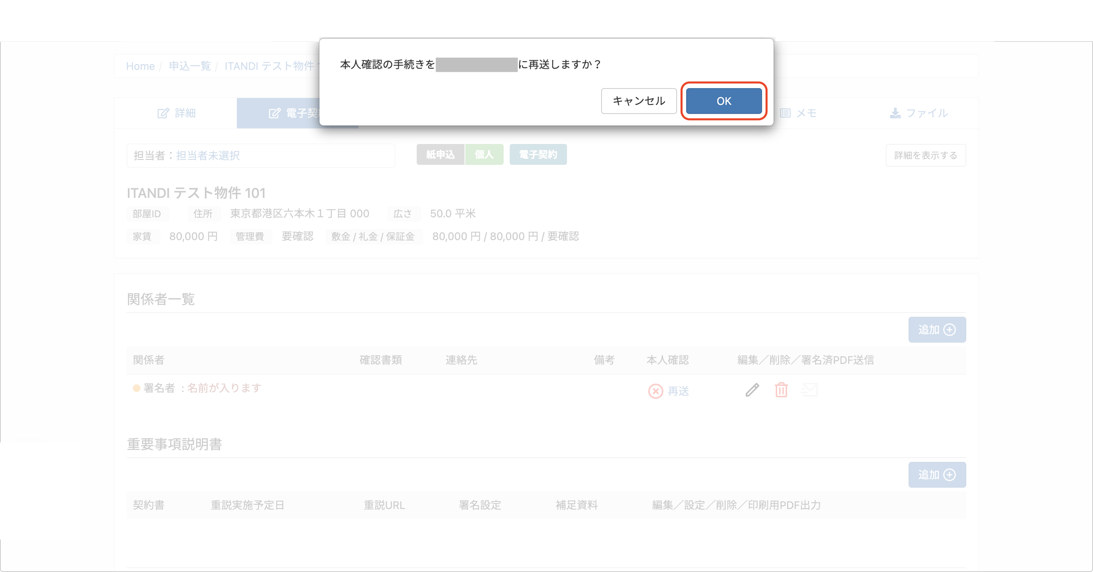1093x572 pixels.
Task: Open the ファイル tab
Action: (x=918, y=114)
